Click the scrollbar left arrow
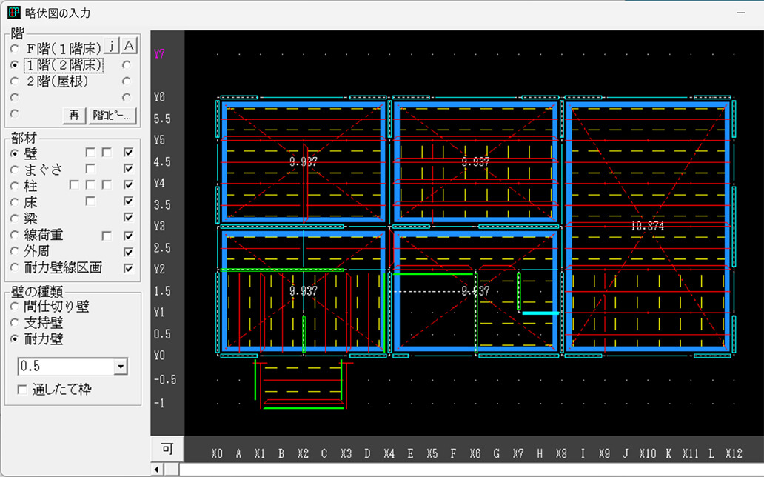The height and width of the screenshot is (477, 764). pos(156,470)
